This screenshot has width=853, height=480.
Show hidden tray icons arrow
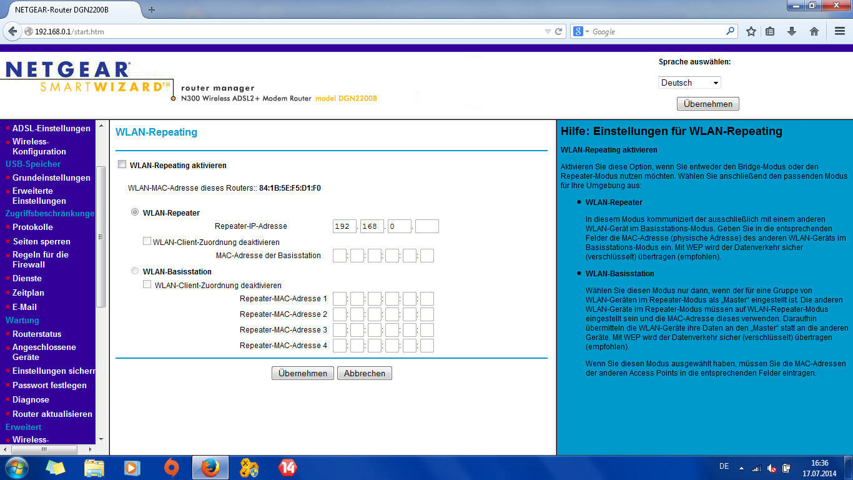point(741,468)
